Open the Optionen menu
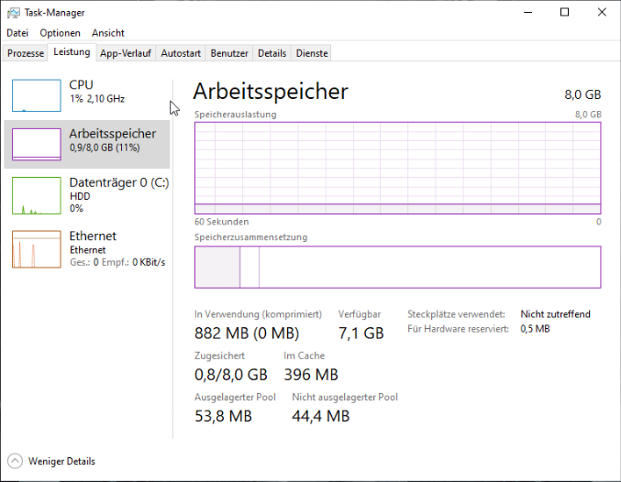 [60, 33]
